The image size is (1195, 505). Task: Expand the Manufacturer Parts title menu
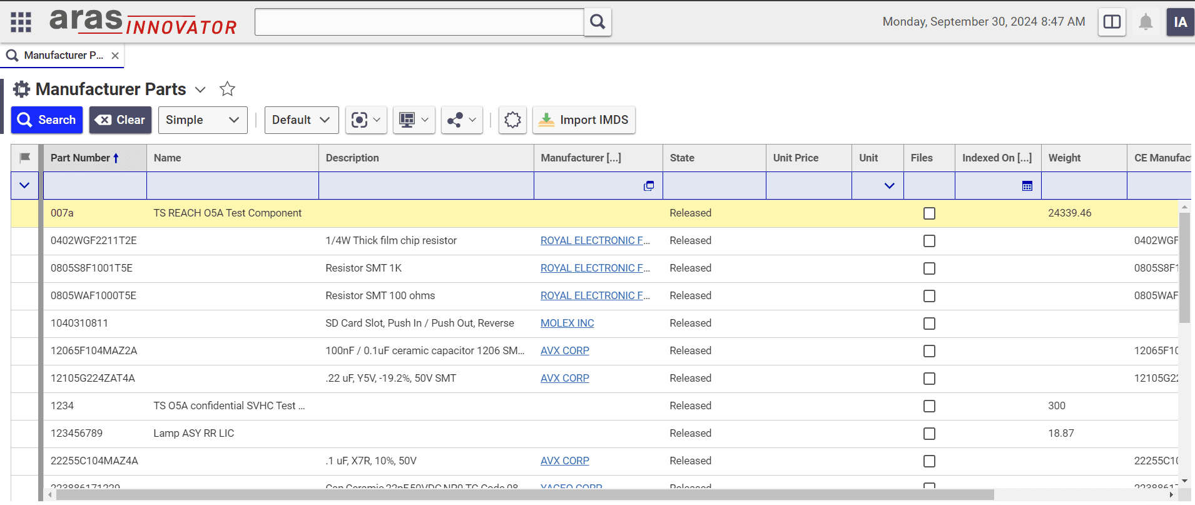click(200, 89)
